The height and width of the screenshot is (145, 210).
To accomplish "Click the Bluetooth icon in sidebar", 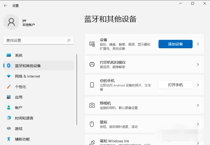I will (9, 66).
